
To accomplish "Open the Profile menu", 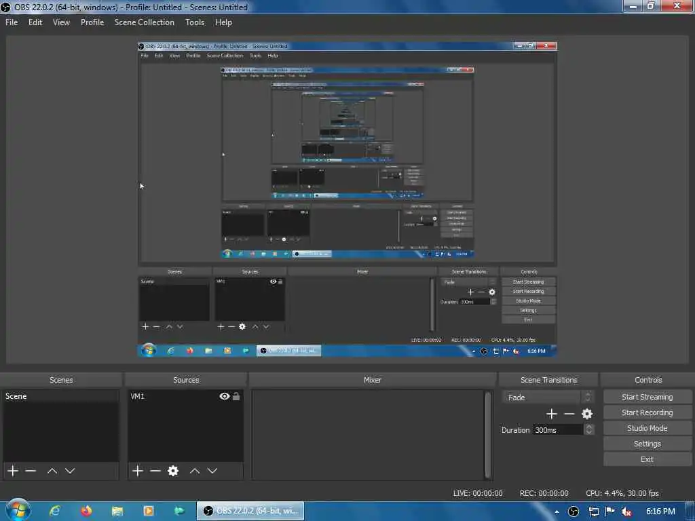I will point(92,22).
